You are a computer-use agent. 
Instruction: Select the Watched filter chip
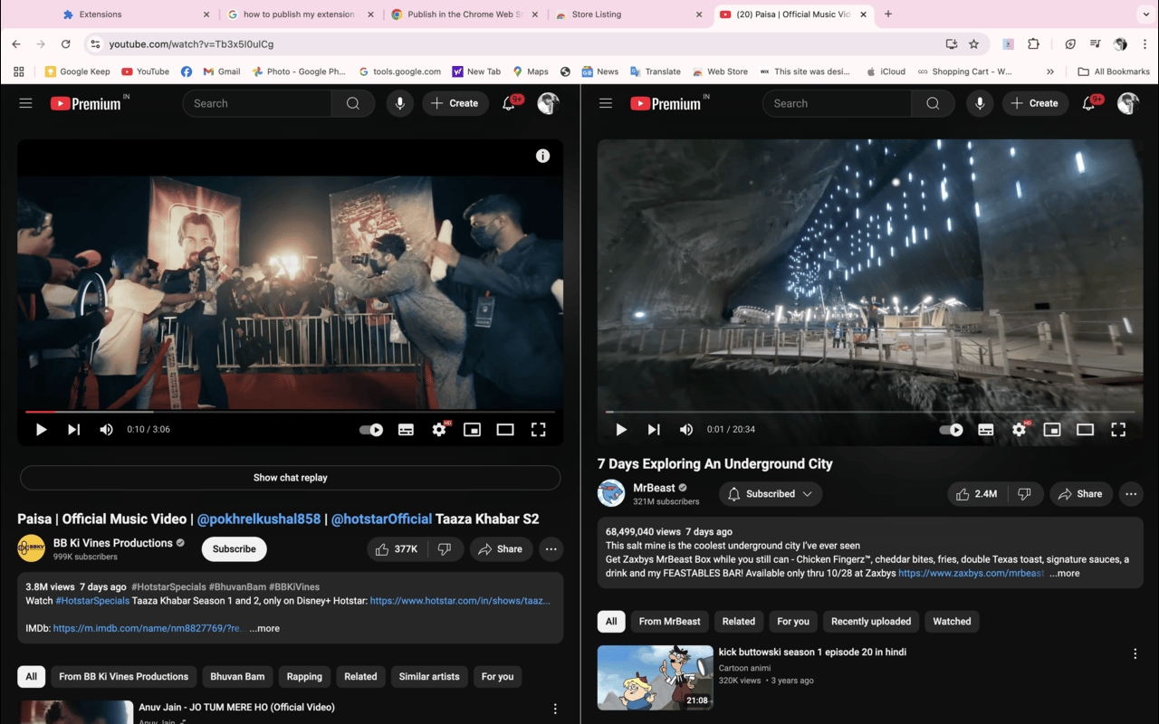coord(952,622)
